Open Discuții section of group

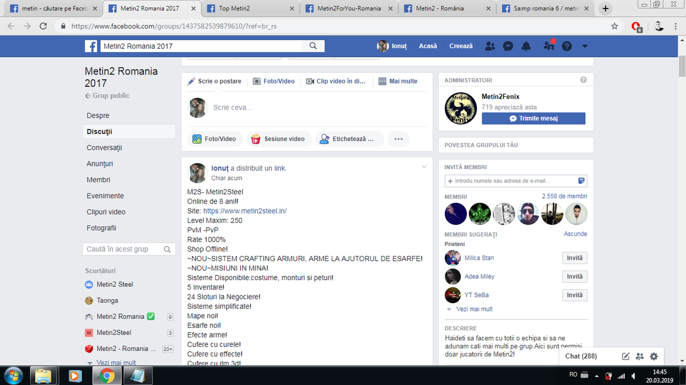click(129, 132)
